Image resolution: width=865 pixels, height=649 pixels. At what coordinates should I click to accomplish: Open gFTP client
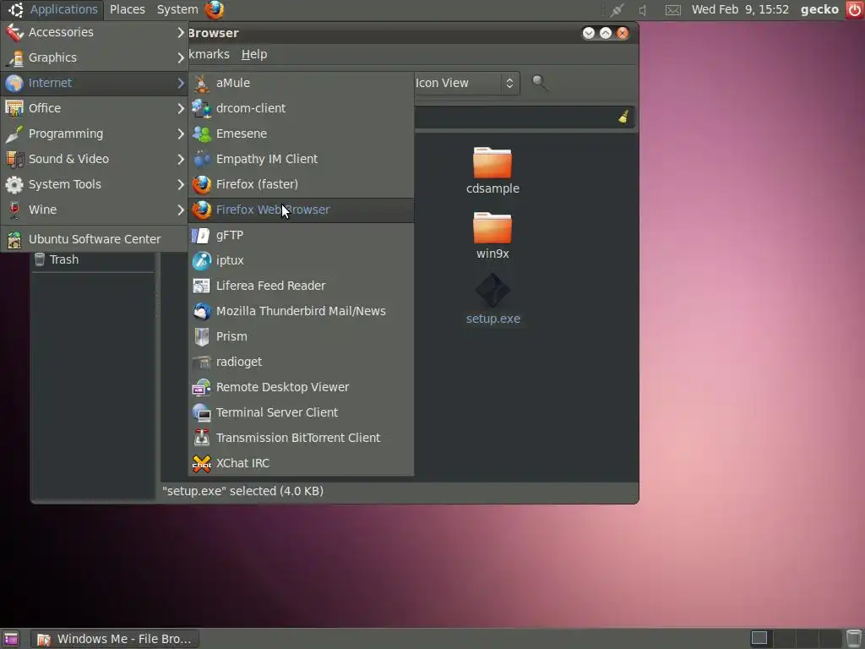[x=301, y=235]
